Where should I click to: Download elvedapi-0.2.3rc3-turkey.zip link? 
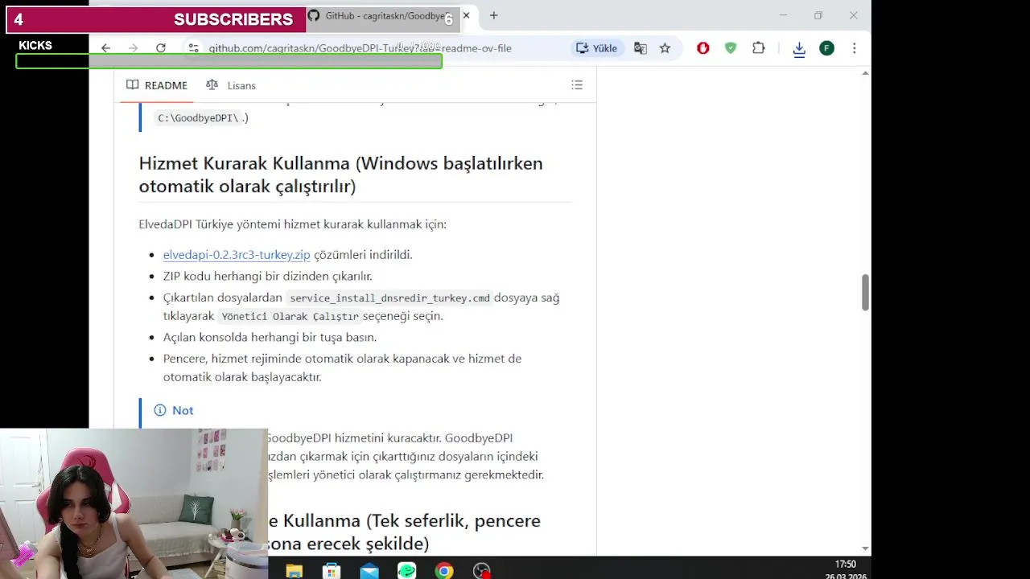(237, 255)
